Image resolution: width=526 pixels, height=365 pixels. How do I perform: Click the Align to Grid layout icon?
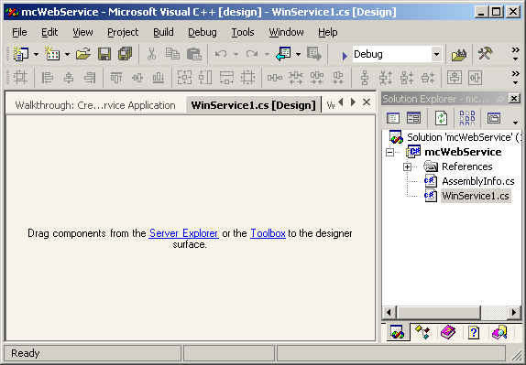point(20,78)
